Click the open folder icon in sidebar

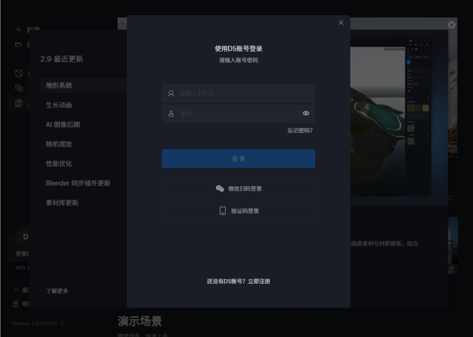tap(18, 45)
